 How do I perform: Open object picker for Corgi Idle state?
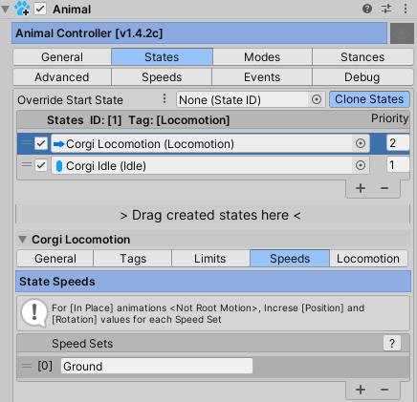click(x=361, y=165)
